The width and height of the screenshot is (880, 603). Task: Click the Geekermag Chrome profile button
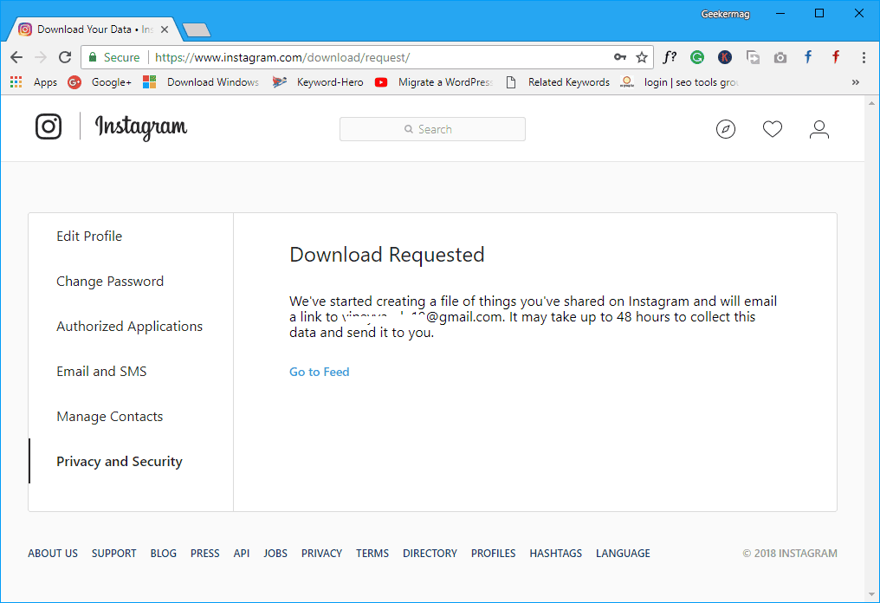(725, 14)
